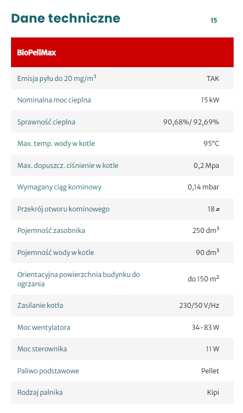Click the Paliwo podstawowe Pellet value
Screen dimensions: 243x413
pos(210,371)
